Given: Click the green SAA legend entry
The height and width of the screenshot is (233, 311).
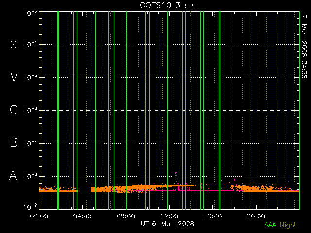Looking at the screenshot, I should (270, 225).
